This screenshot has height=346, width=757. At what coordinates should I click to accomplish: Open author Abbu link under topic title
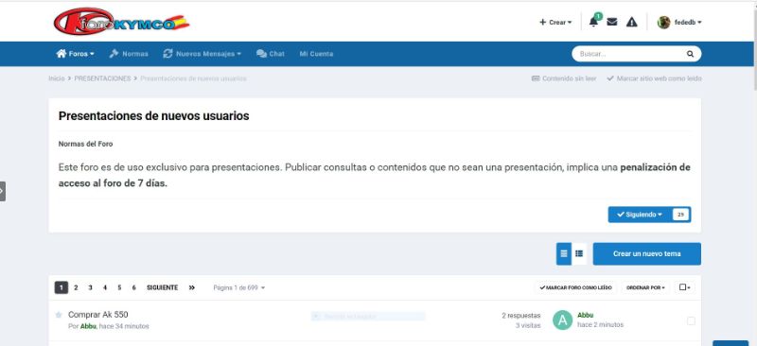(x=88, y=327)
